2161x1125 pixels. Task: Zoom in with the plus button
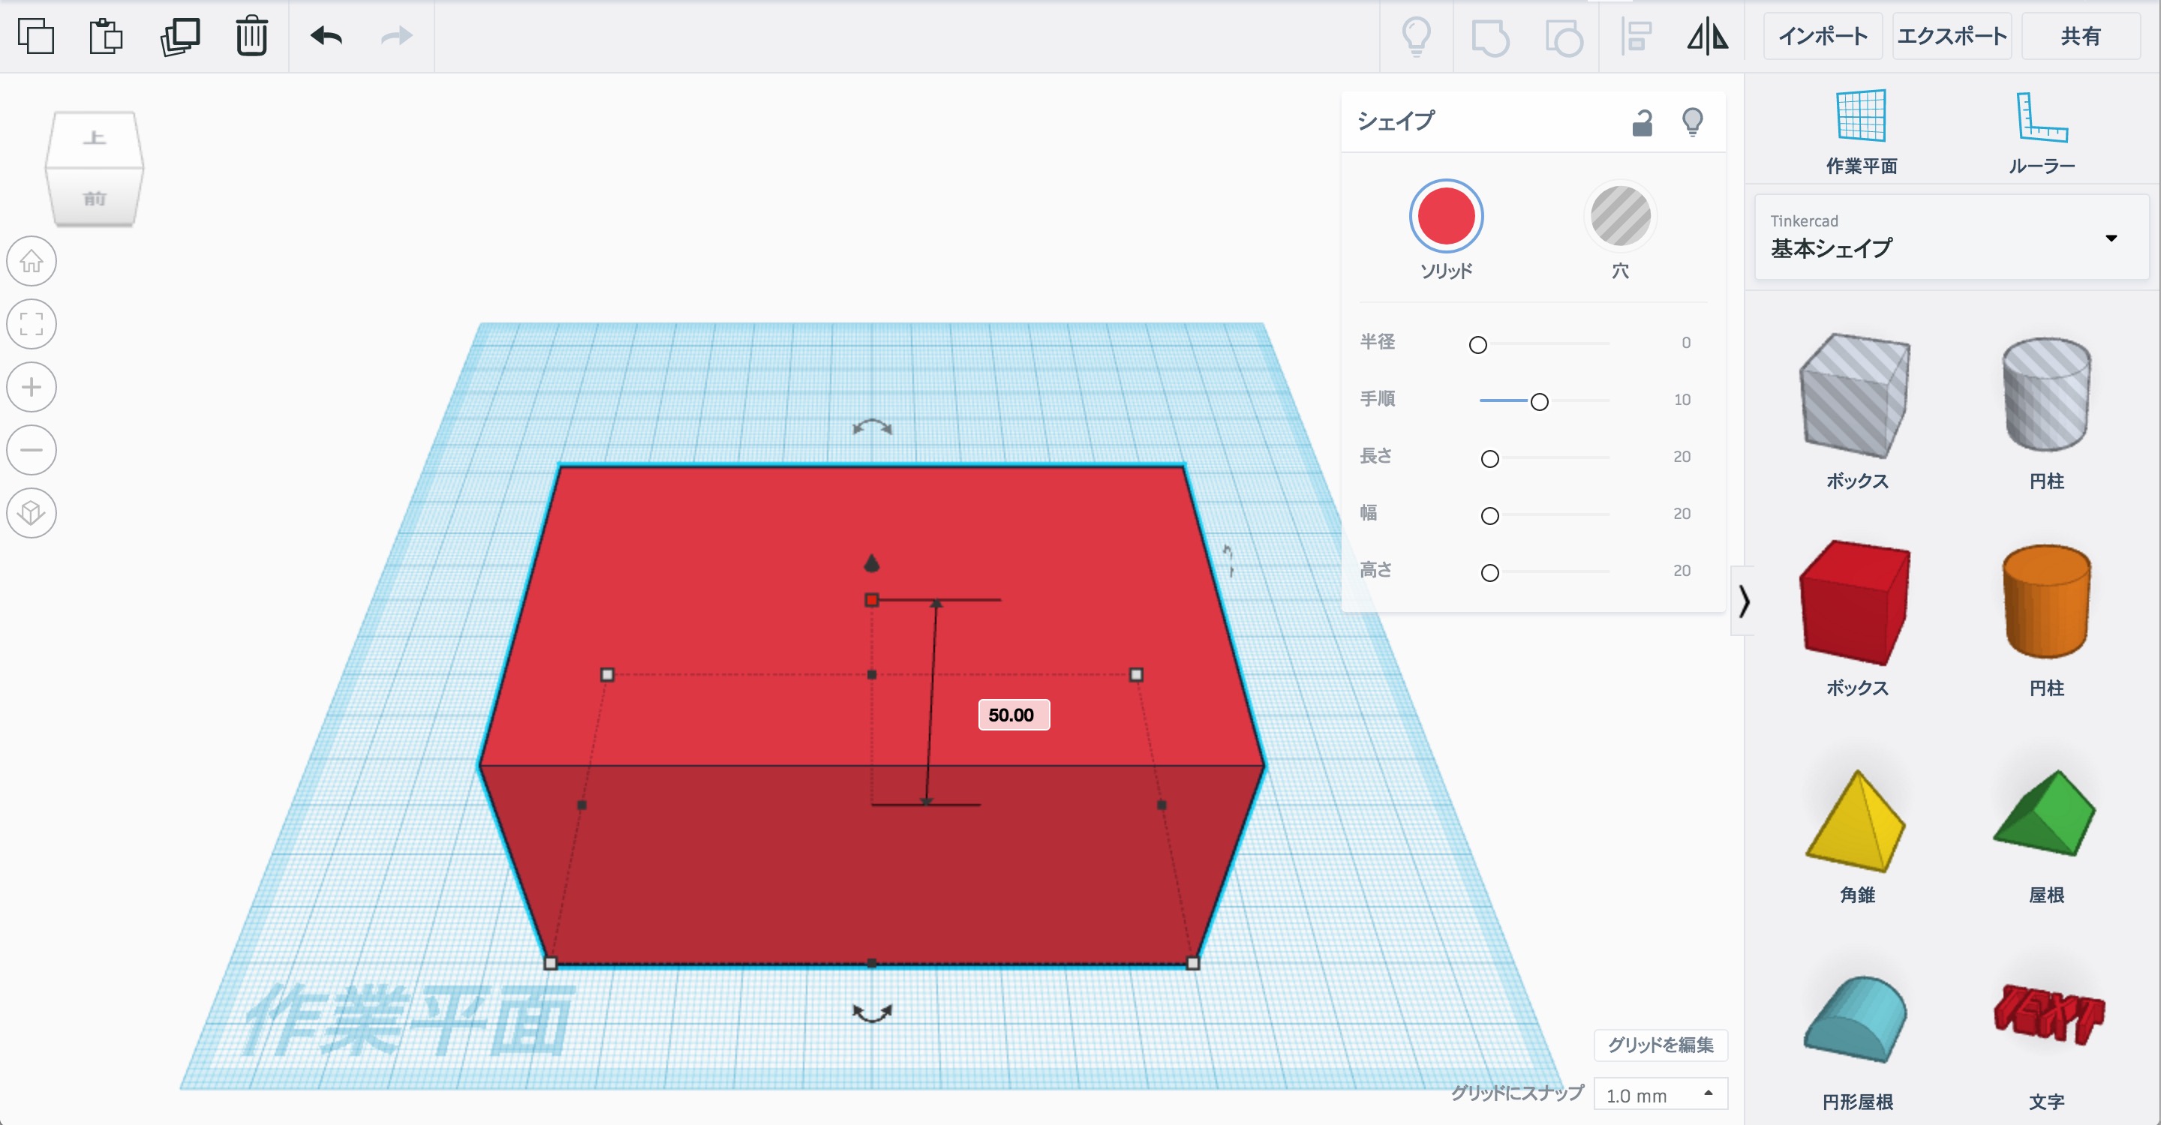(32, 387)
